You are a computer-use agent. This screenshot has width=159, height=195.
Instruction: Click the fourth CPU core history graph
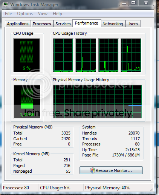point(131,55)
